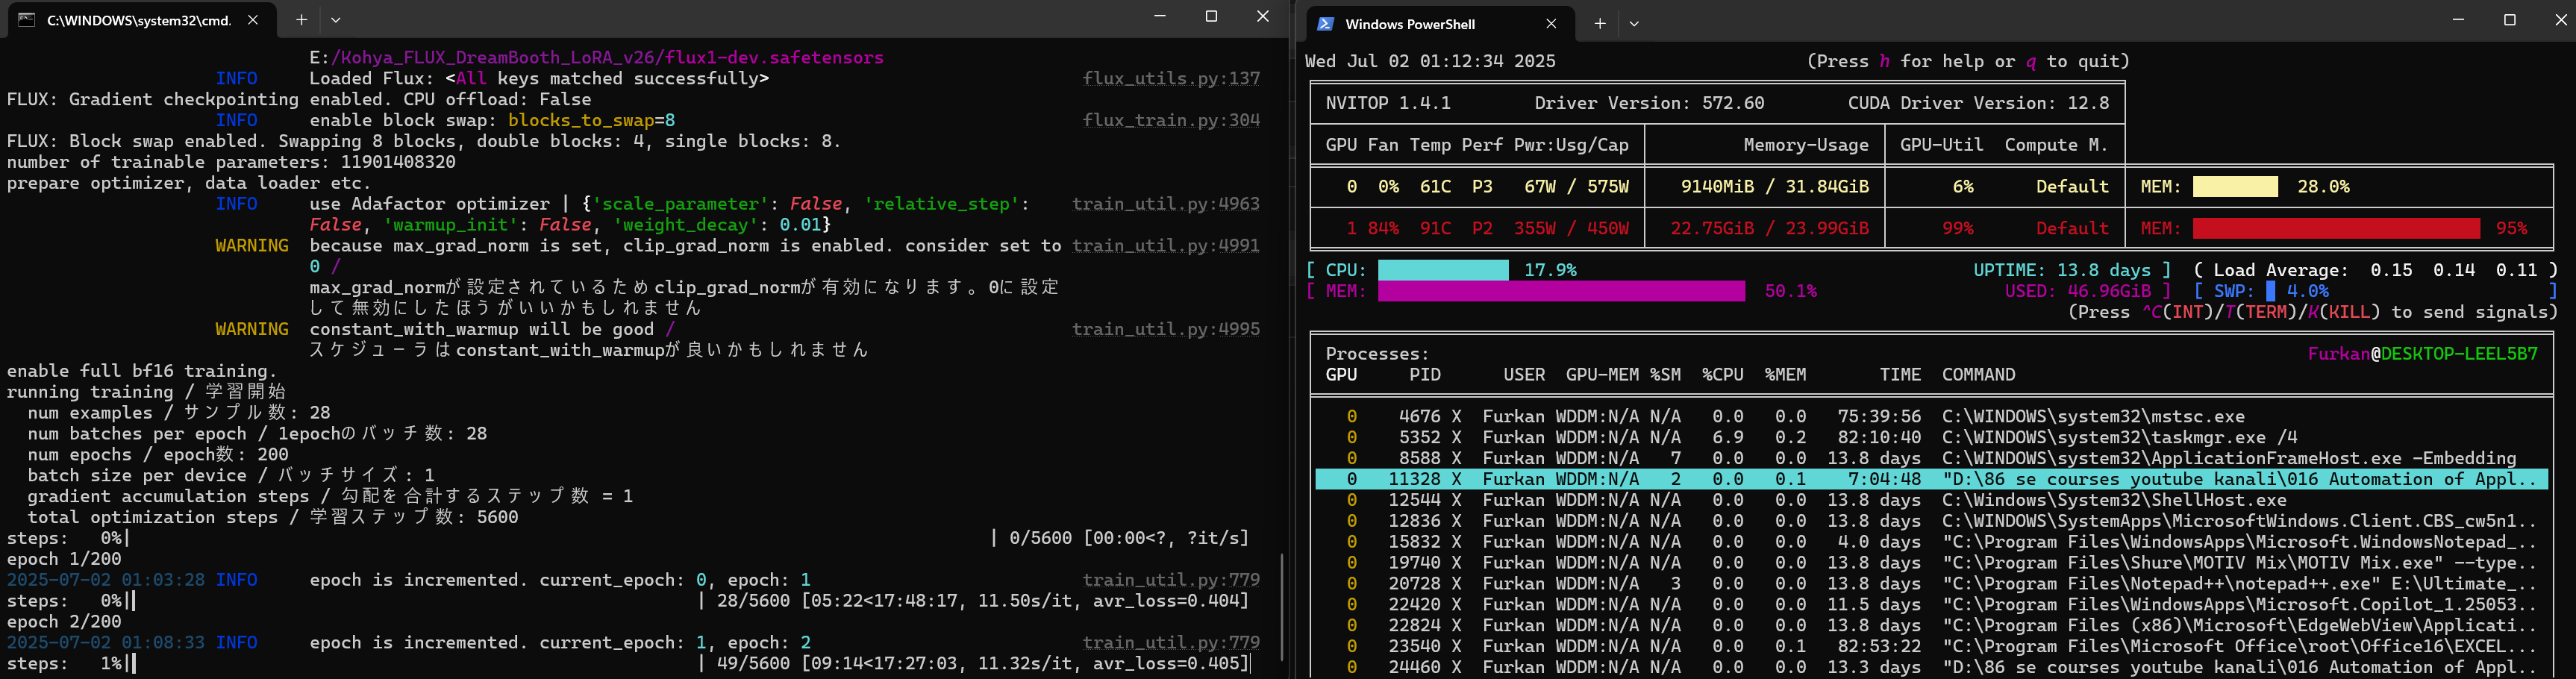This screenshot has height=679, width=2576.
Task: Select the Windows PowerShell tab
Action: pyautogui.click(x=1409, y=24)
